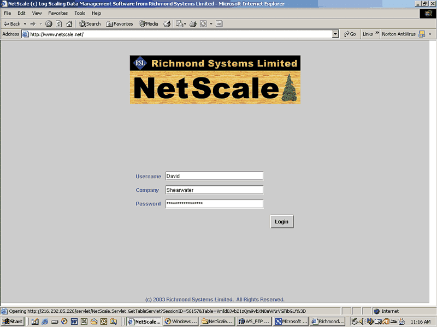Click the Stop icon on the toolbar

pos(49,23)
